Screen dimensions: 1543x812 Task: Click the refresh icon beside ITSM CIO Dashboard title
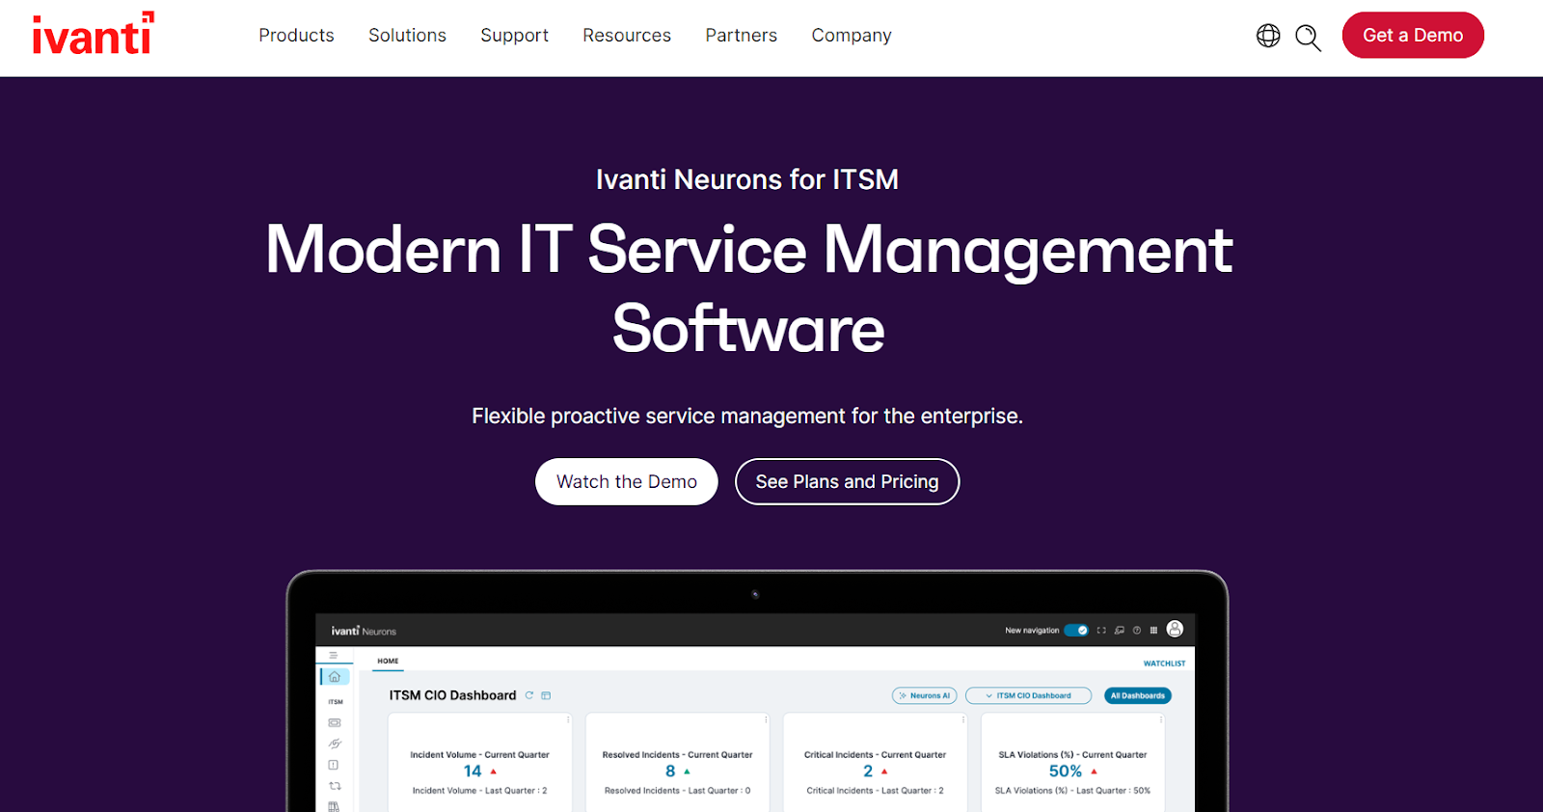point(529,695)
